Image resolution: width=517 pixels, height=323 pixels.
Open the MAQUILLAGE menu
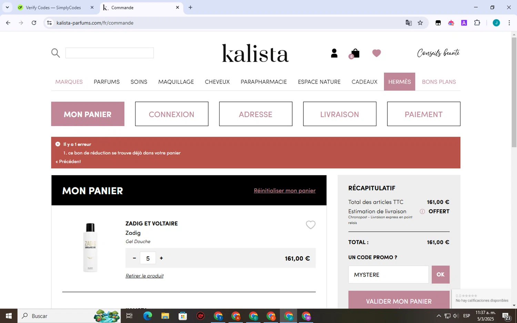tap(176, 82)
